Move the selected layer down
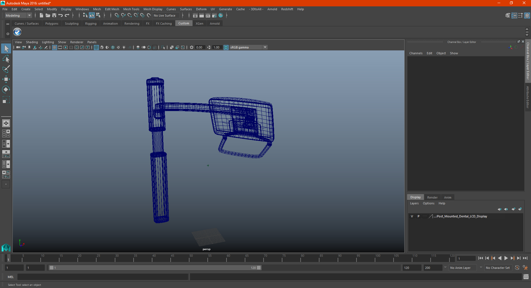 tap(506, 209)
